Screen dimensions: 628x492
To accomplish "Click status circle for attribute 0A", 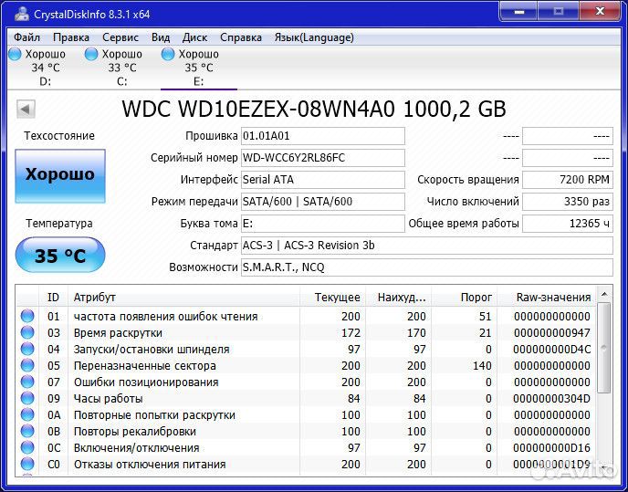I will point(27,414).
